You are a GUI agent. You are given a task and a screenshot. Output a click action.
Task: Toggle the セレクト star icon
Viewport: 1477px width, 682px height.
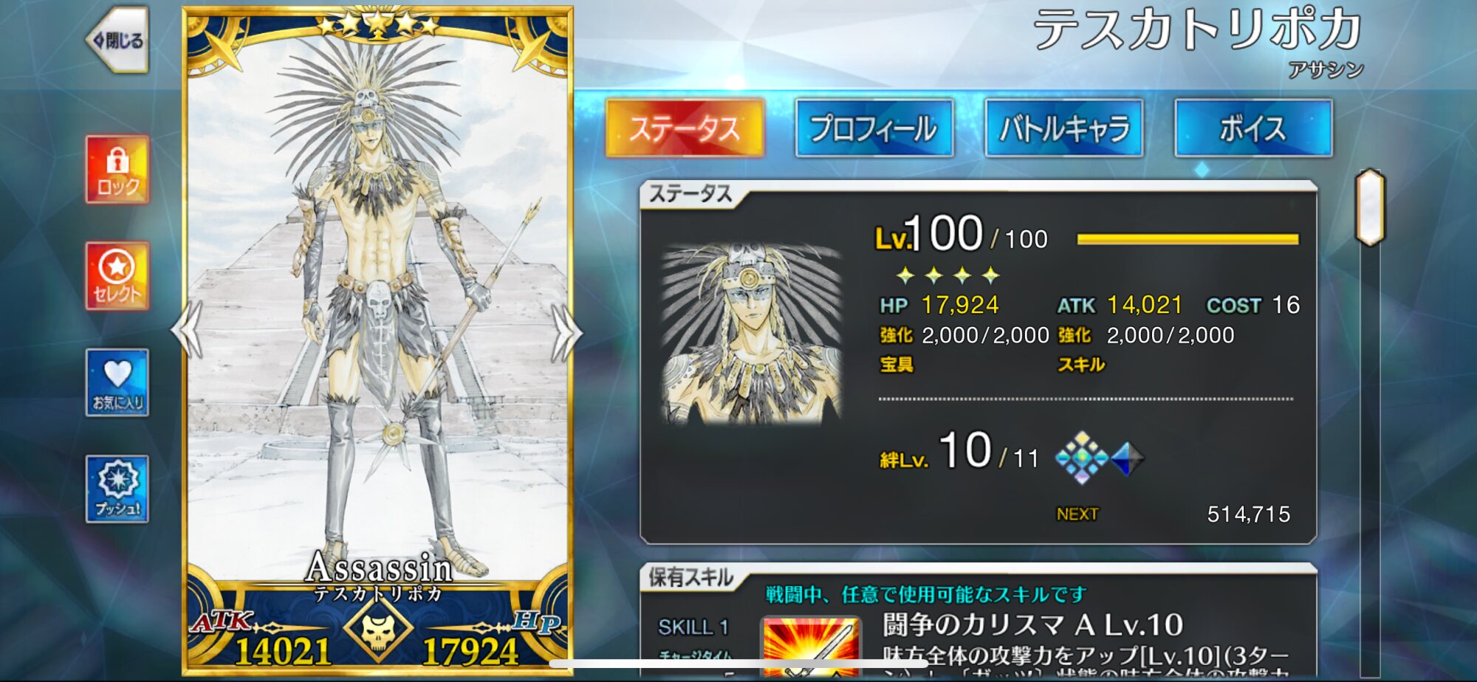[x=117, y=276]
